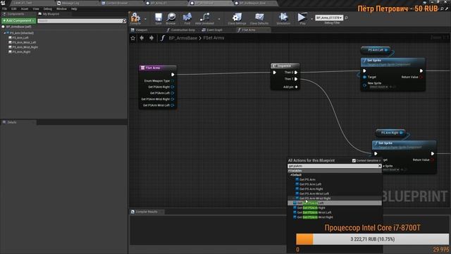Open the Window menu
The height and width of the screenshot is (254, 451).
coord(61,9)
